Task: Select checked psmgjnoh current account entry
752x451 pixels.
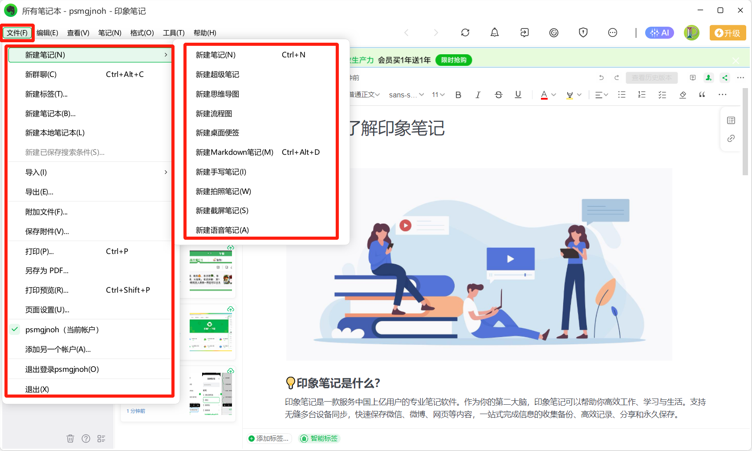Action: [x=90, y=330]
